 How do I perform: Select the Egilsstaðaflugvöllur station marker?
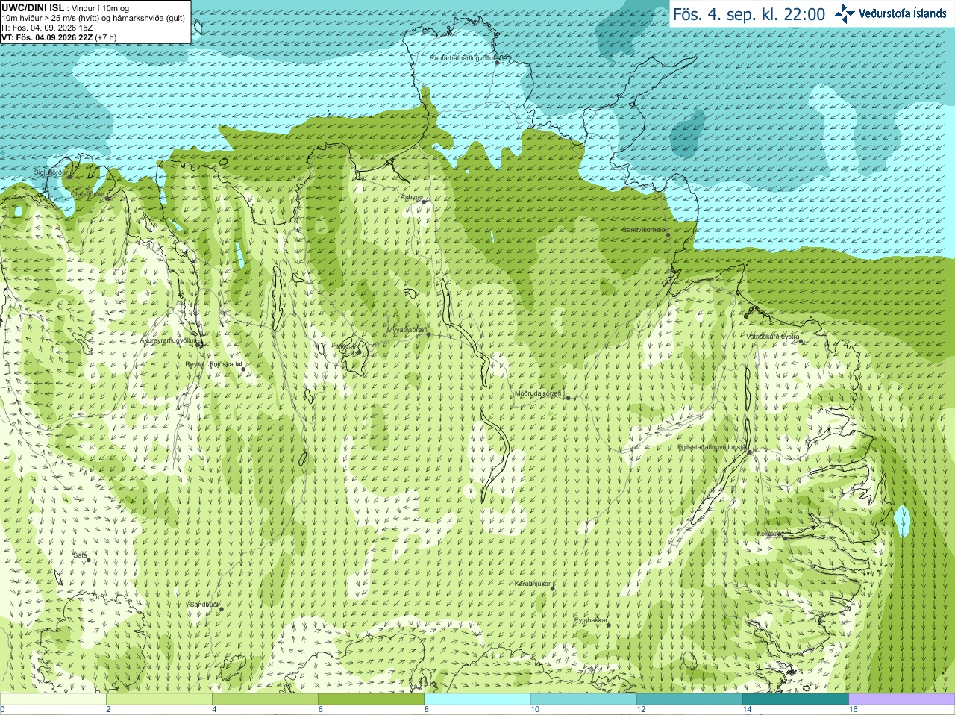pyautogui.click(x=750, y=452)
